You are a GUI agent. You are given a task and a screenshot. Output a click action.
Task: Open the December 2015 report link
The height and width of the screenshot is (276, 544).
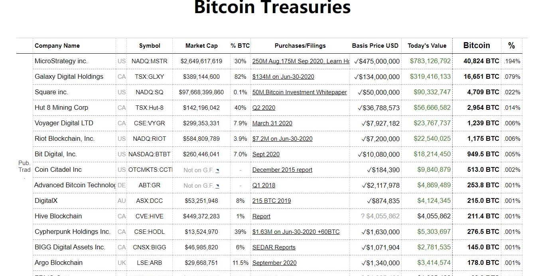282,170
